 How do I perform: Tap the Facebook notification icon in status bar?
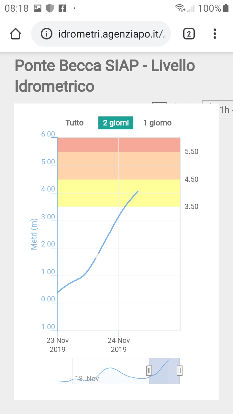coord(62,8)
